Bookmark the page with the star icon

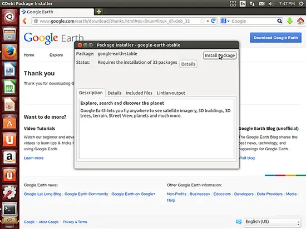[203, 21]
